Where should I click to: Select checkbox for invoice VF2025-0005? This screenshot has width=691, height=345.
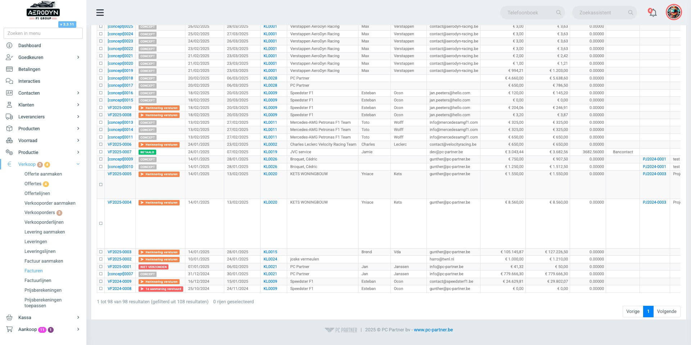pos(101,185)
